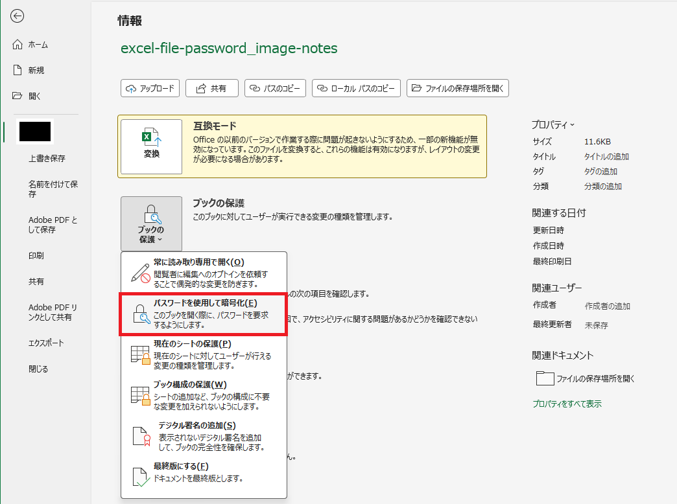The height and width of the screenshot is (504, 677).
Task: Choose 最終版にする menu entry
Action: pos(204,476)
